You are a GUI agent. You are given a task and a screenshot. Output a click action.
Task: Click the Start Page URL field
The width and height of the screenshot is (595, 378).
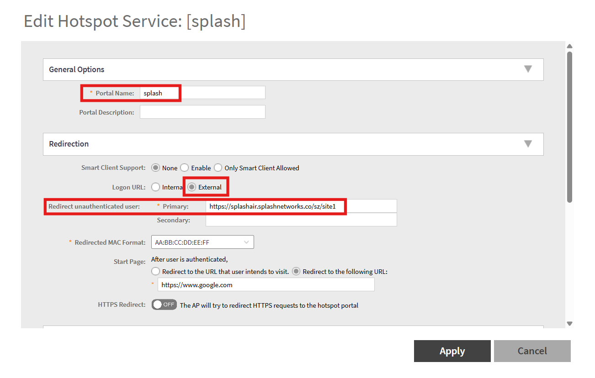tap(266, 285)
